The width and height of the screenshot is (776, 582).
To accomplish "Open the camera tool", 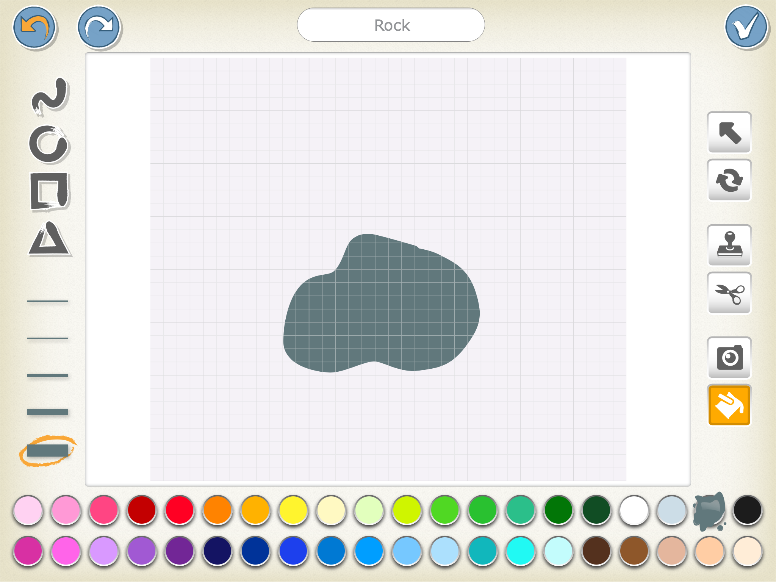I will pos(729,357).
